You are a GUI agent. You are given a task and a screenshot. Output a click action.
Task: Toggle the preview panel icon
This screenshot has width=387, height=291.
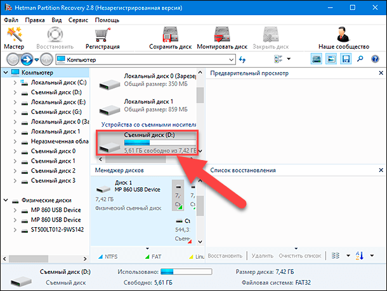[331, 59]
